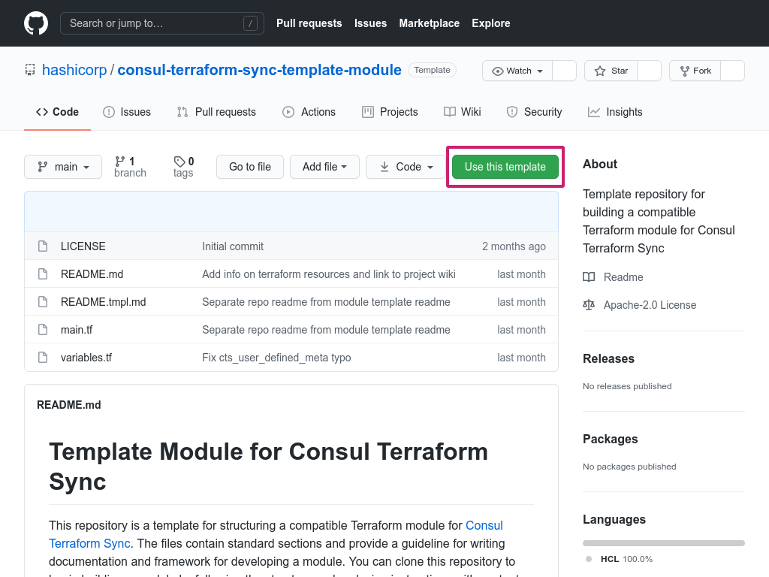Click the Use this template button
This screenshot has width=769, height=577.
(x=505, y=167)
